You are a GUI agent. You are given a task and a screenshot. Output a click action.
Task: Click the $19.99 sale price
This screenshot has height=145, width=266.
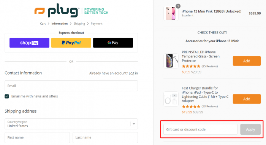(x=187, y=112)
